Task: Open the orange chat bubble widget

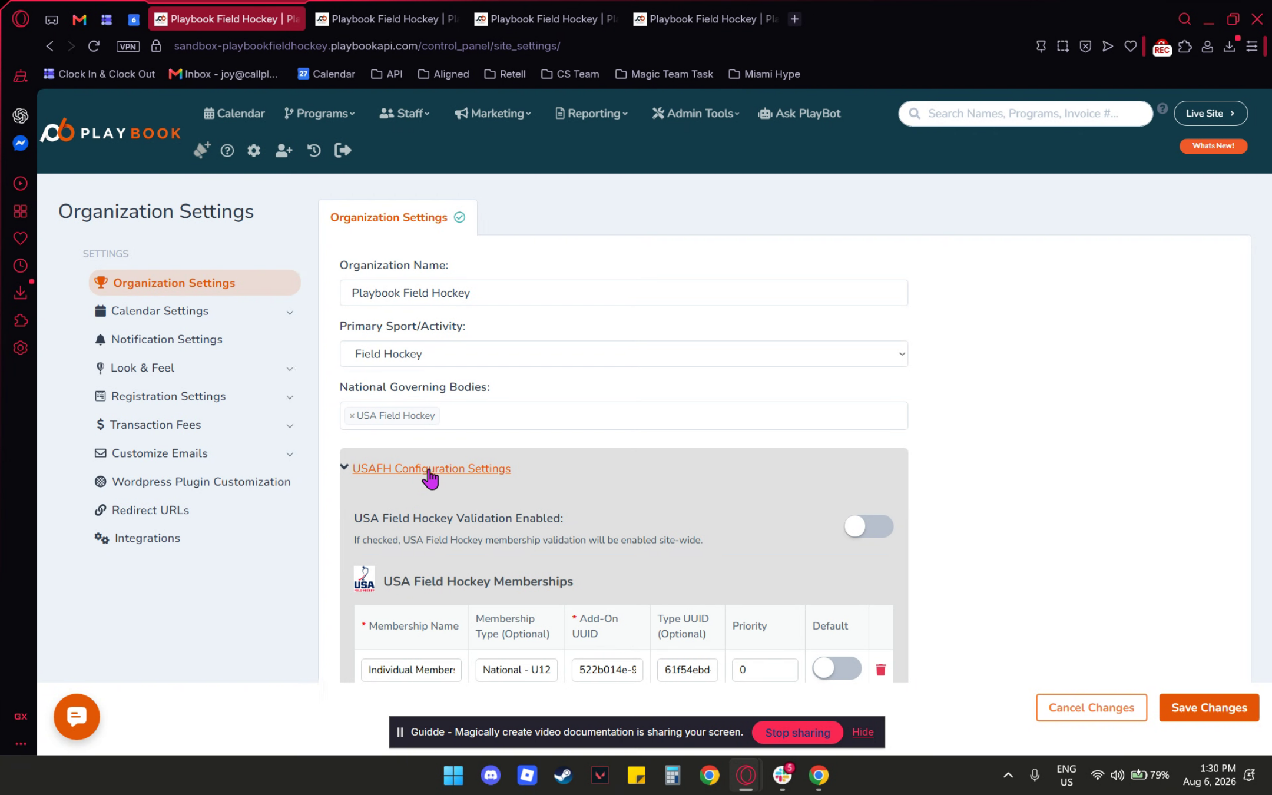Action: pyautogui.click(x=77, y=717)
